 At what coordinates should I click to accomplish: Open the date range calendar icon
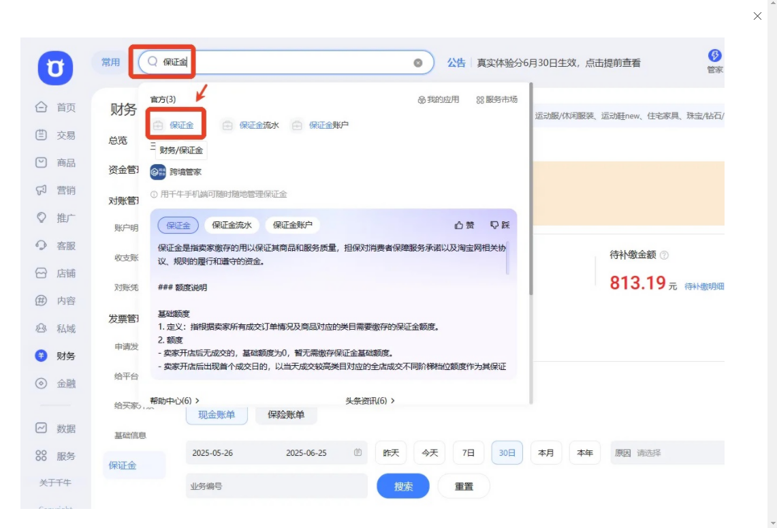click(358, 452)
